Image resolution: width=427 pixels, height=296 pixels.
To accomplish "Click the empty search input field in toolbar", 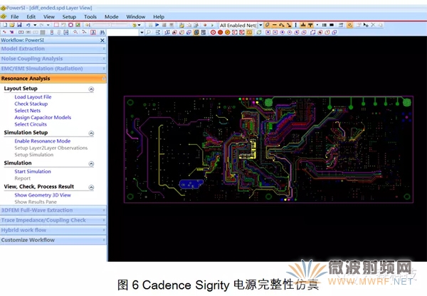I will [x=123, y=33].
